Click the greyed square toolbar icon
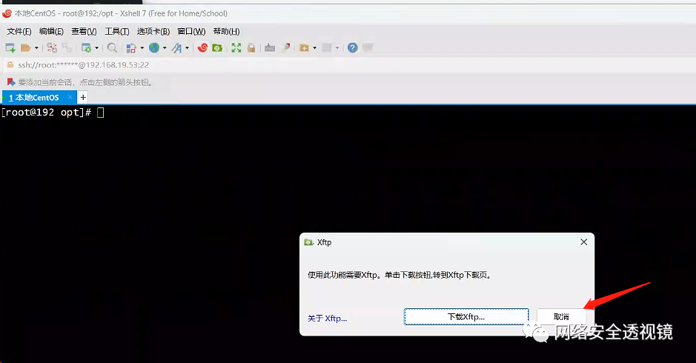 pyautogui.click(x=327, y=47)
